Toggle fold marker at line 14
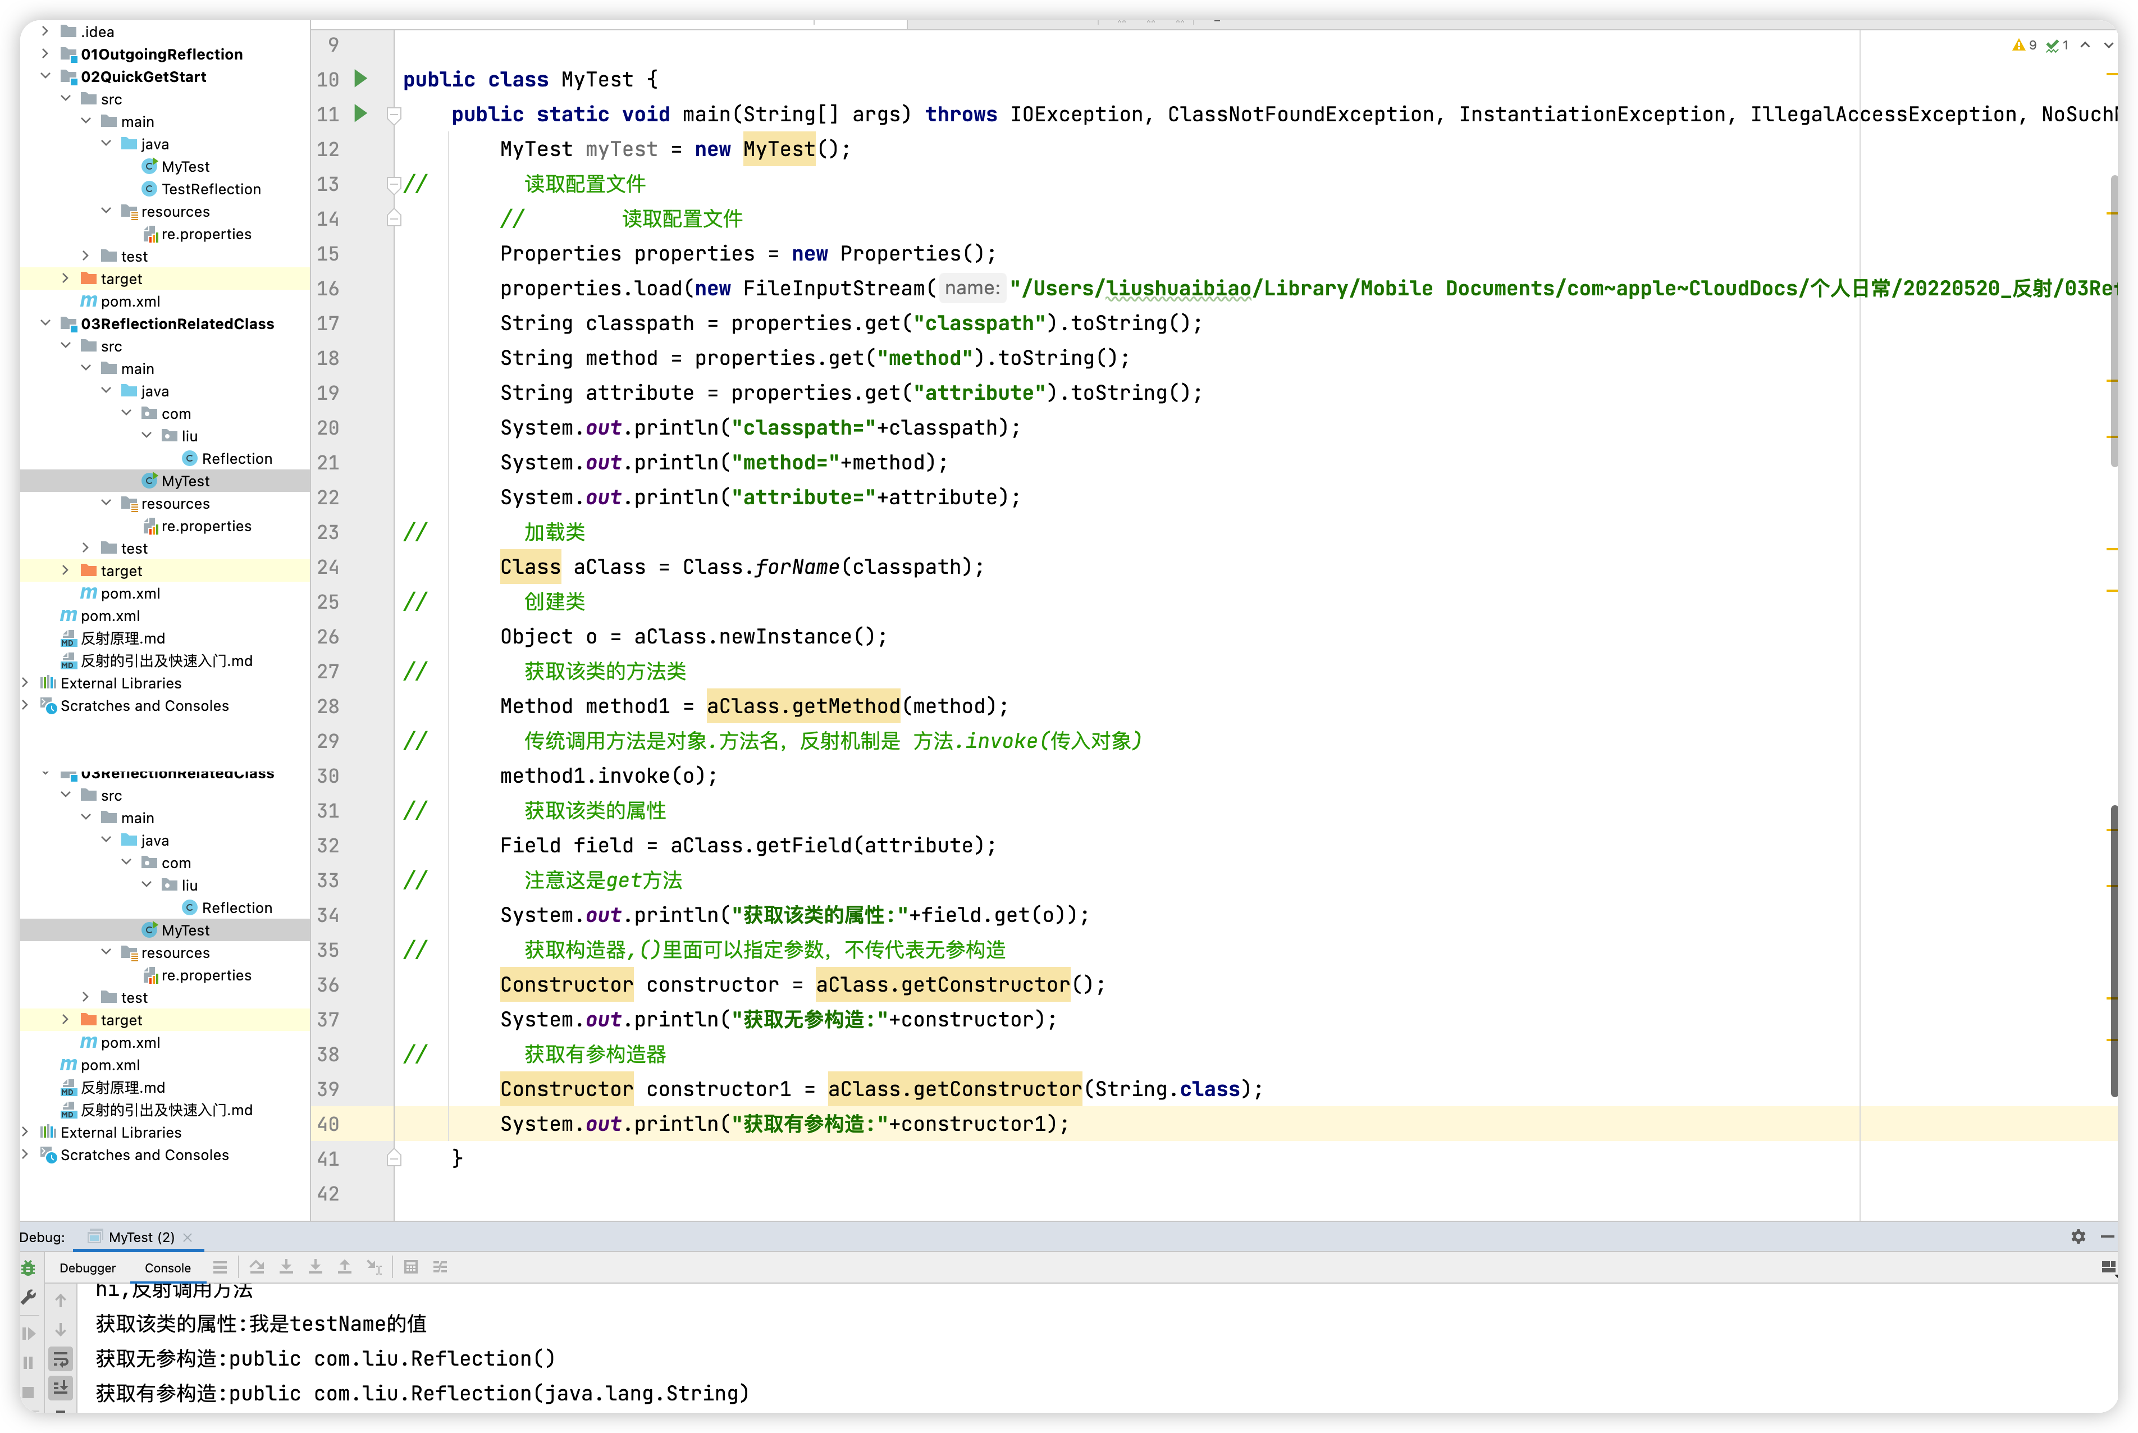2138x1433 pixels. pos(394,218)
